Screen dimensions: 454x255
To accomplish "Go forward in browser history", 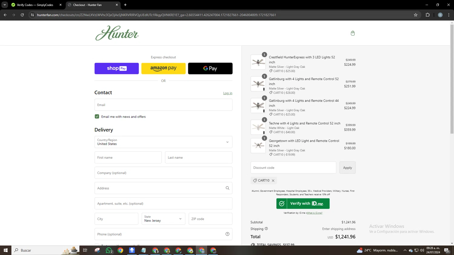I will [14, 15].
